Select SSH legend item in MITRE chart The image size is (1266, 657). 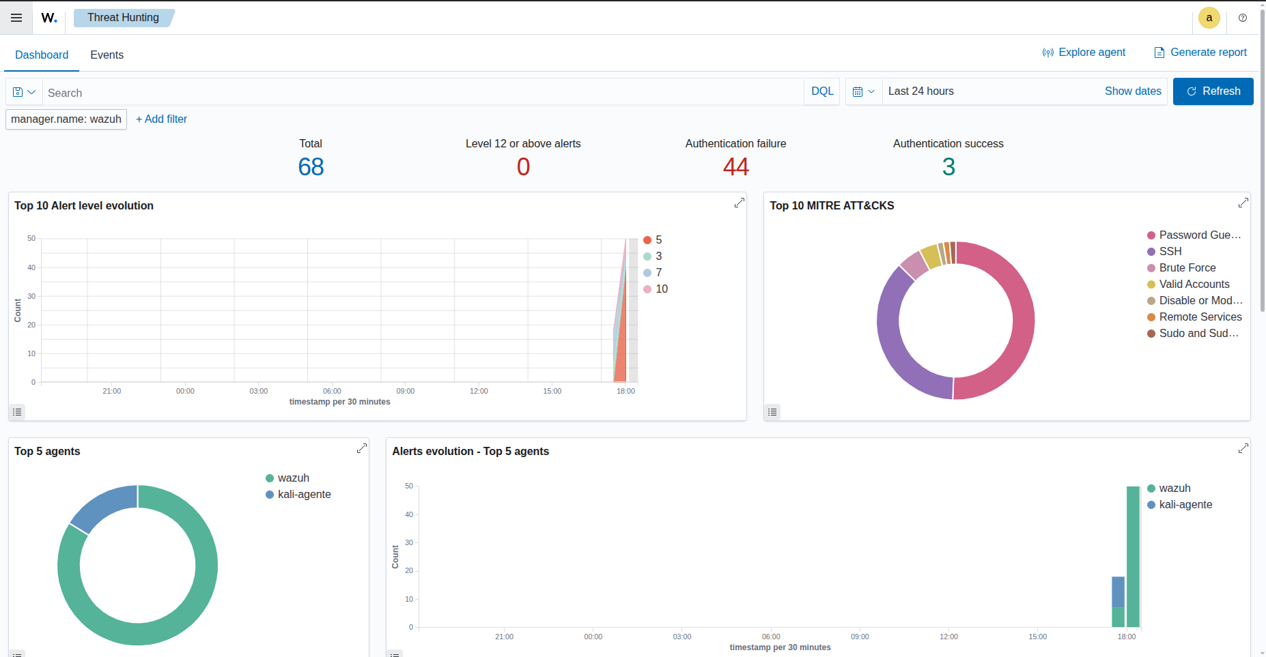(x=1164, y=252)
